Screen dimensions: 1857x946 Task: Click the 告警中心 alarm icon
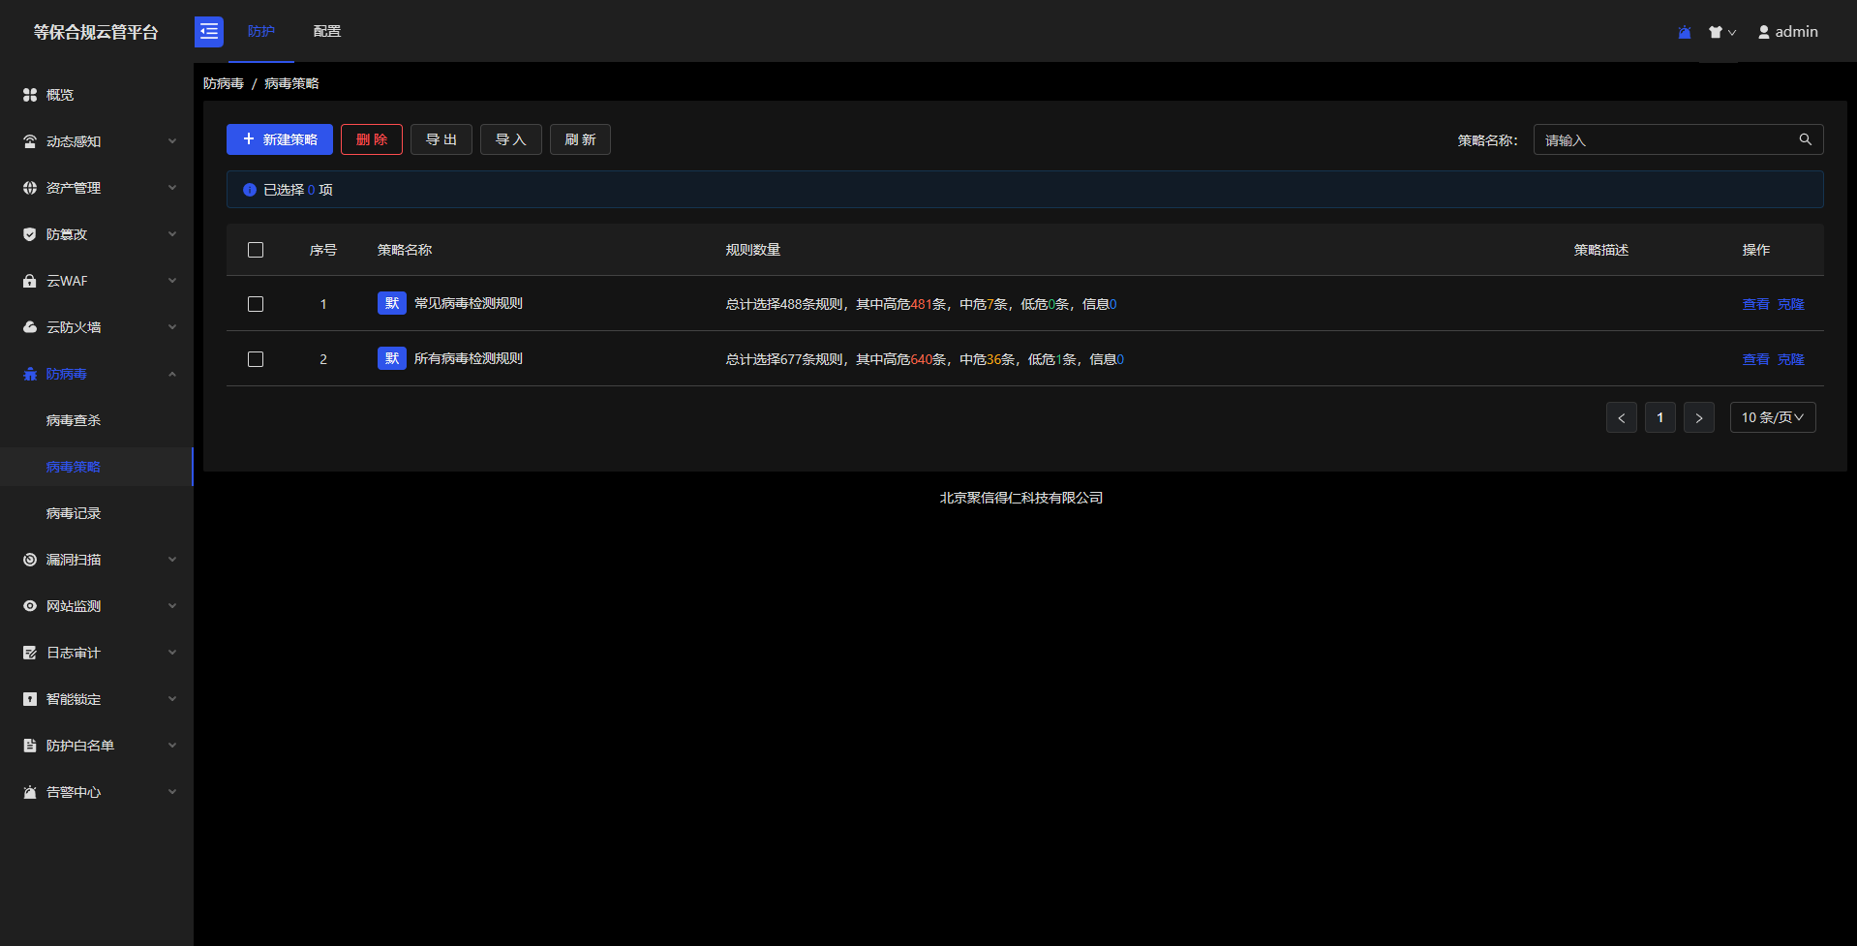(30, 792)
